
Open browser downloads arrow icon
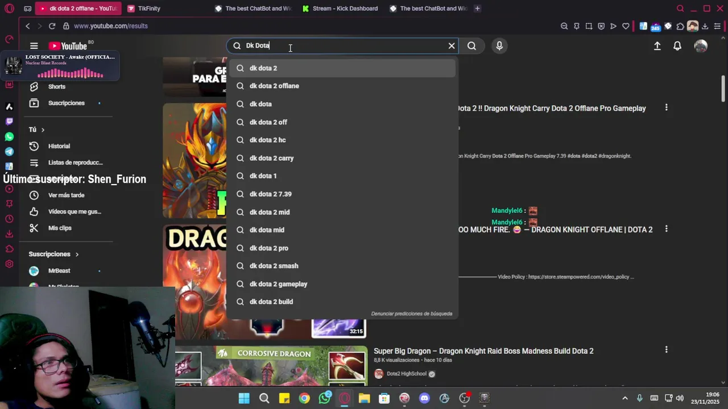(x=705, y=26)
